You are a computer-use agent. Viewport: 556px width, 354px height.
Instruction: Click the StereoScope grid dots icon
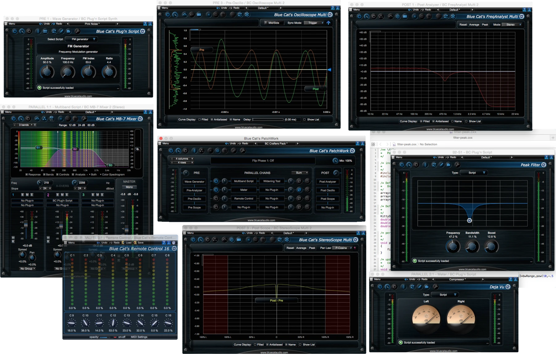pyautogui.click(x=272, y=240)
